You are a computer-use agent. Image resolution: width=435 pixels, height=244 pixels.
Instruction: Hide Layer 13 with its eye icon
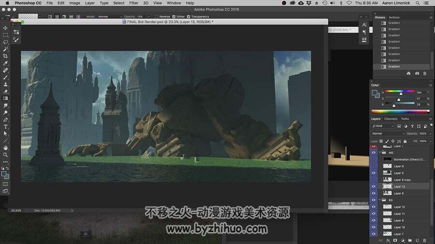click(374, 187)
